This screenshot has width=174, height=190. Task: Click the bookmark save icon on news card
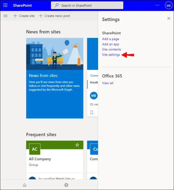(x=92, y=112)
